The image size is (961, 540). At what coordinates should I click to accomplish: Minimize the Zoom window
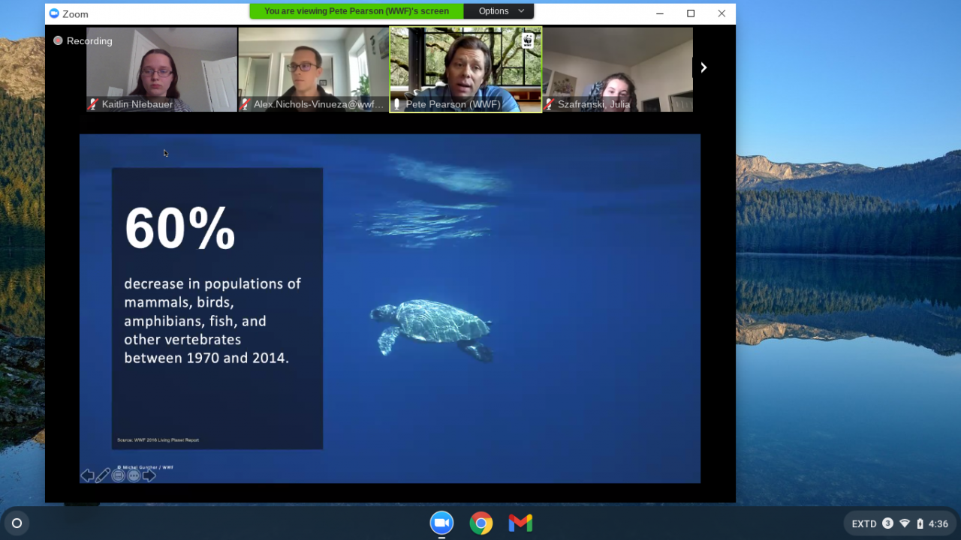pos(659,13)
